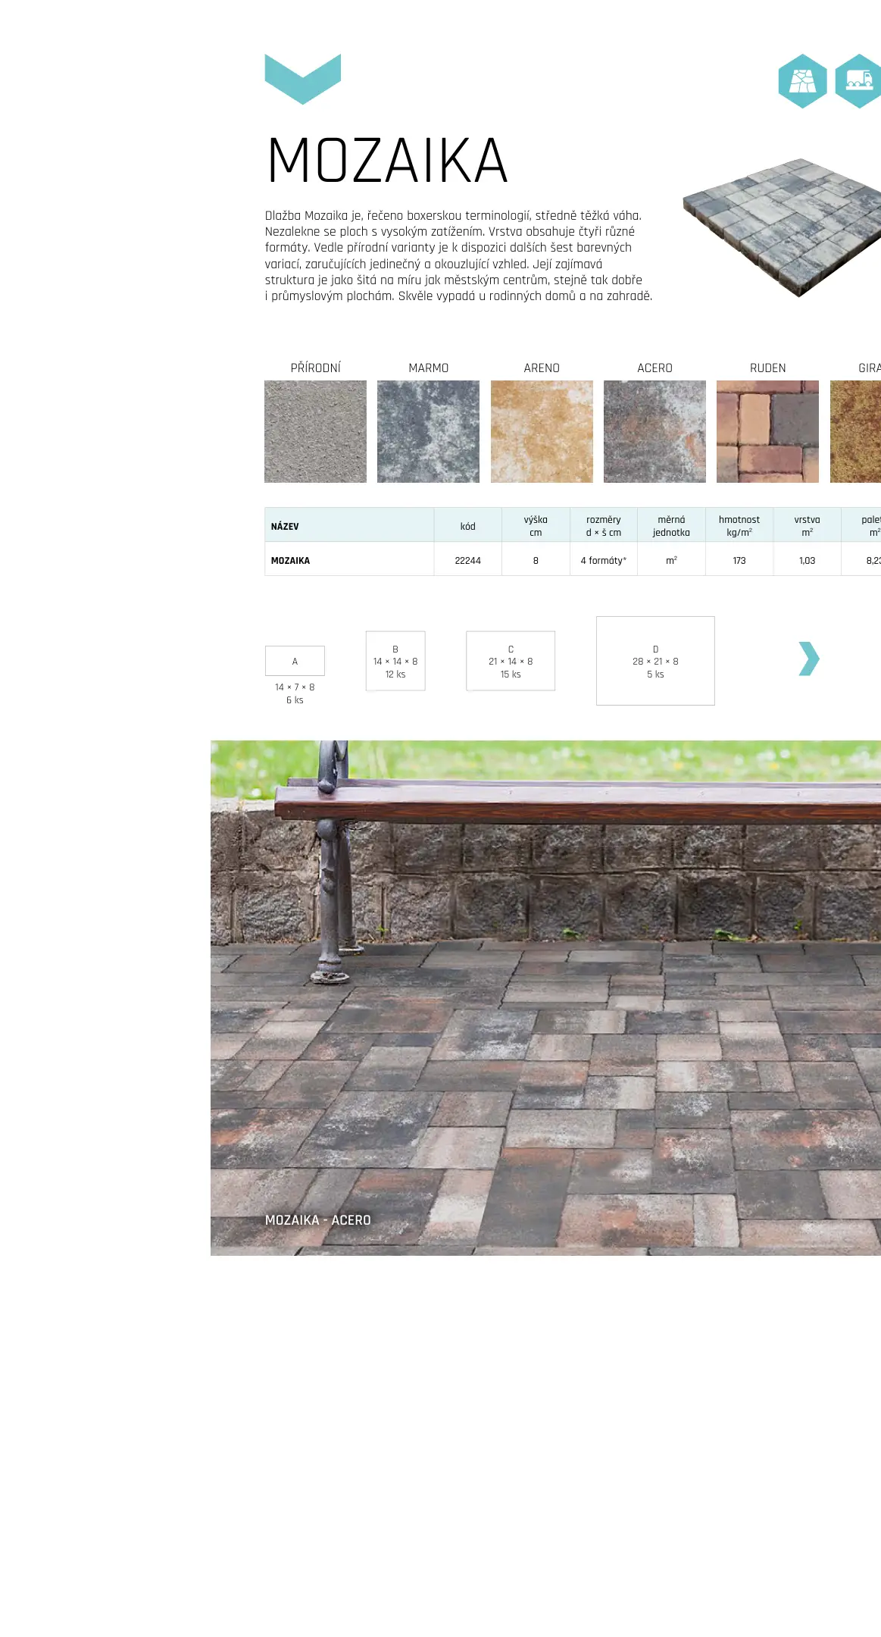Click product code 22244 in table
This screenshot has height=1637, width=881.
coord(467,561)
